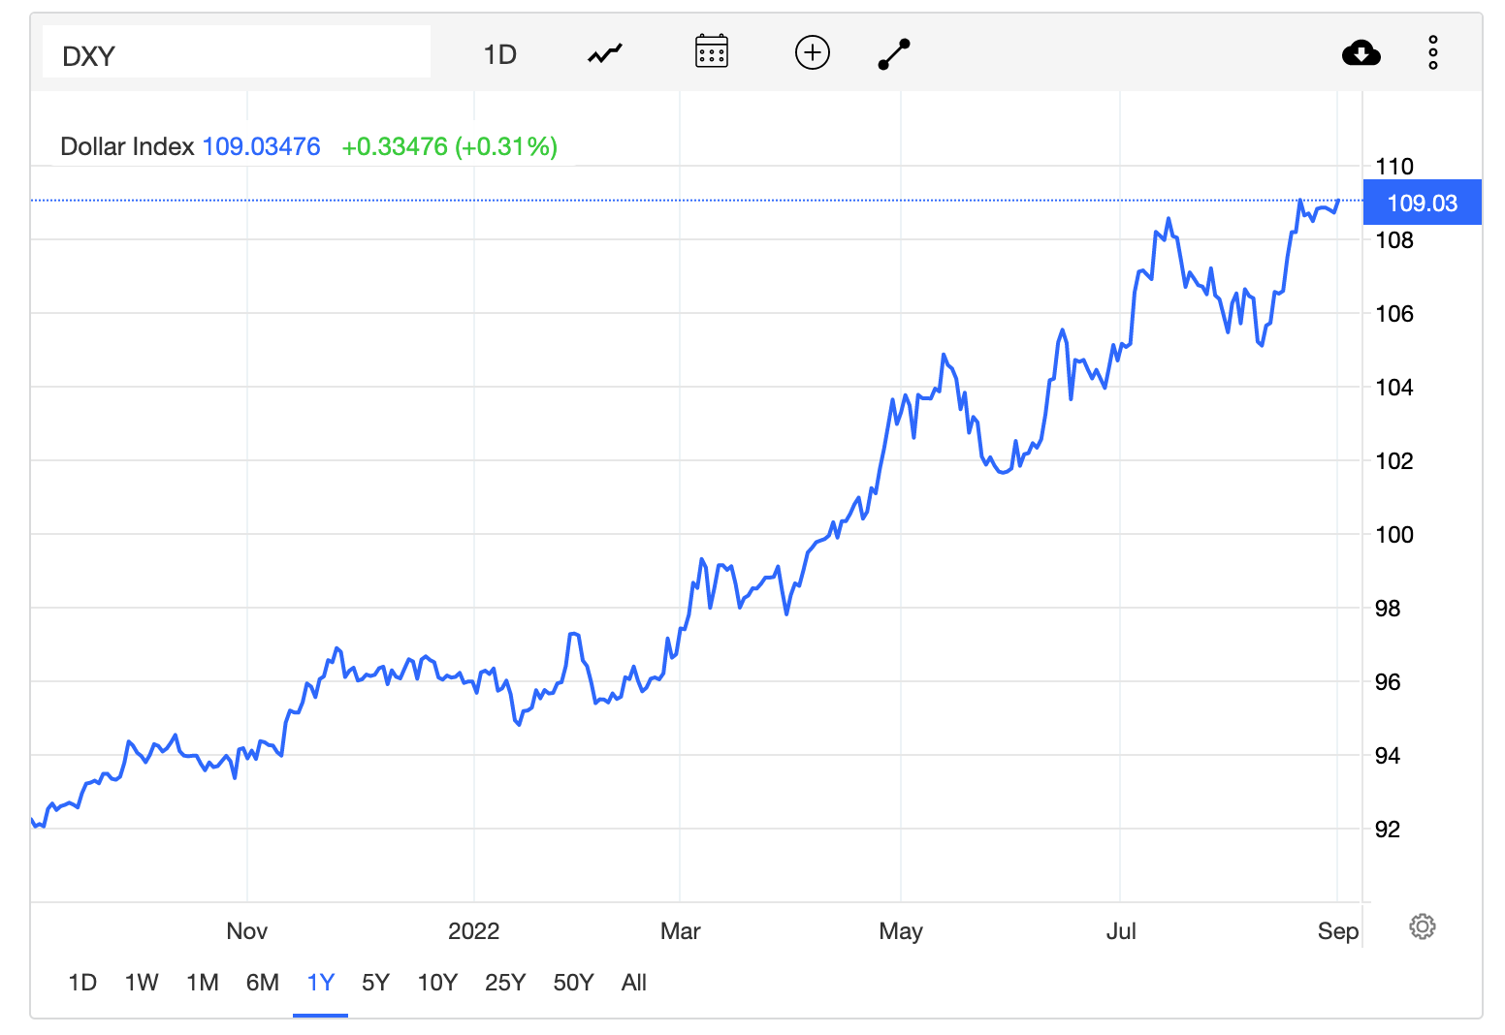This screenshot has width=1505, height=1035.
Task: Choose the 50Y time range
Action: (573, 983)
